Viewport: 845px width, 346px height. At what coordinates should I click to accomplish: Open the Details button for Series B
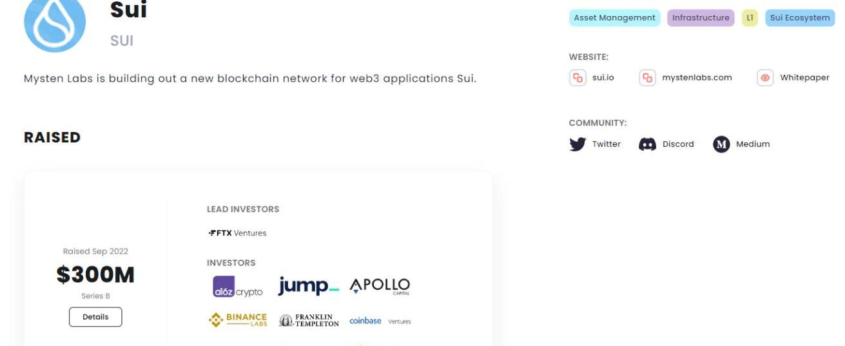coord(95,317)
